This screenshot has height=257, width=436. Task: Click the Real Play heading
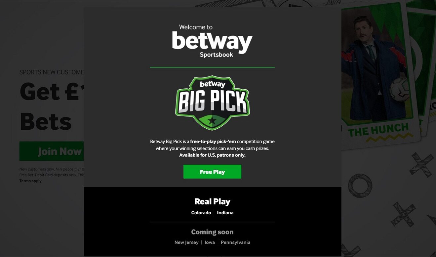coord(212,201)
